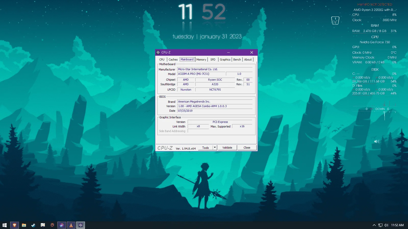The width and height of the screenshot is (408, 229).
Task: Click the VRAM reading 0.00 kB / 0 kB
Action: pos(375,62)
